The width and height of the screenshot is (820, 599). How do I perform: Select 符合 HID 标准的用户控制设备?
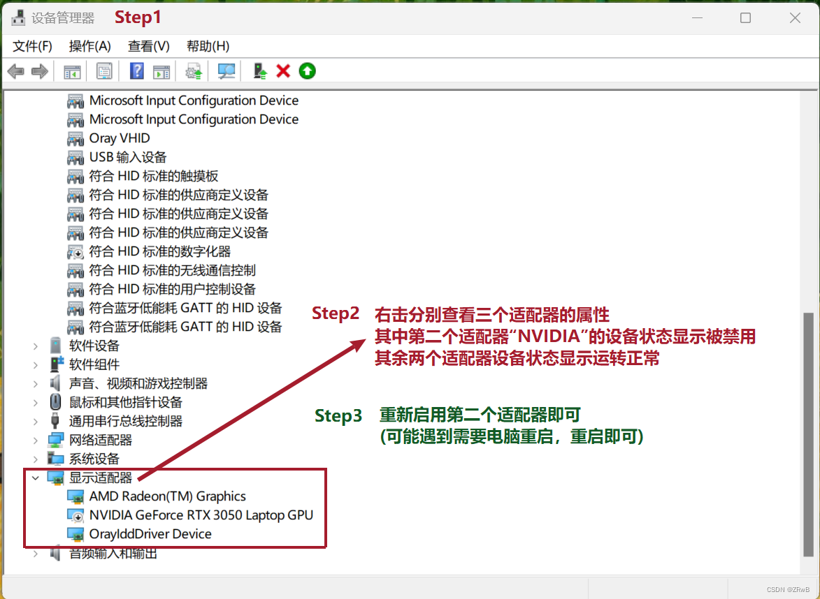(x=173, y=289)
